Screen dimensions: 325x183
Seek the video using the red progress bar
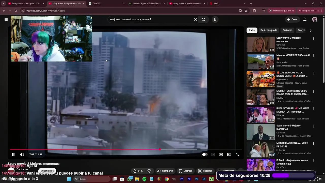coord(126,149)
